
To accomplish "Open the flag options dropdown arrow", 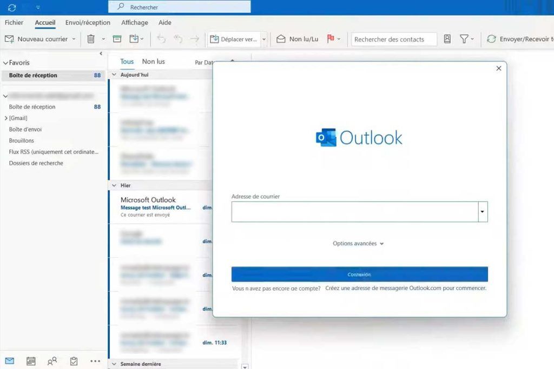I will point(339,39).
